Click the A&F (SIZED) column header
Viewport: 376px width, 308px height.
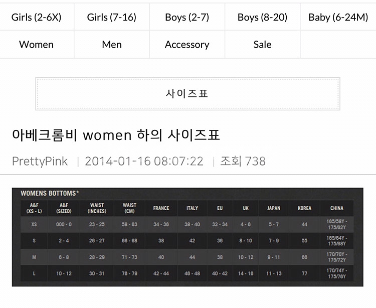pyautogui.click(x=64, y=208)
